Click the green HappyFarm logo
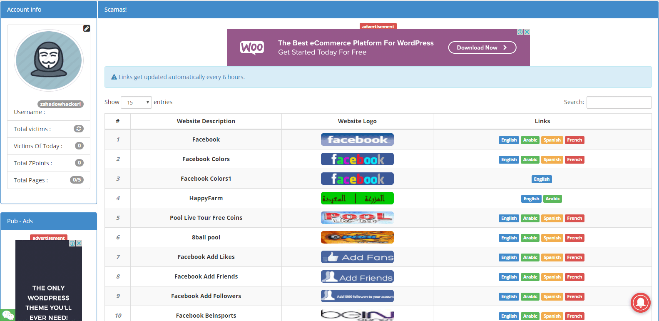The image size is (659, 321). point(357,198)
